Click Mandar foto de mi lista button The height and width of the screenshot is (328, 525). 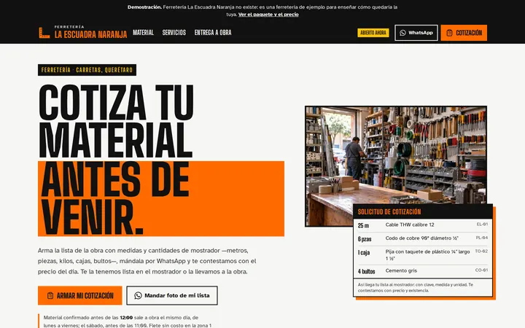(172, 295)
